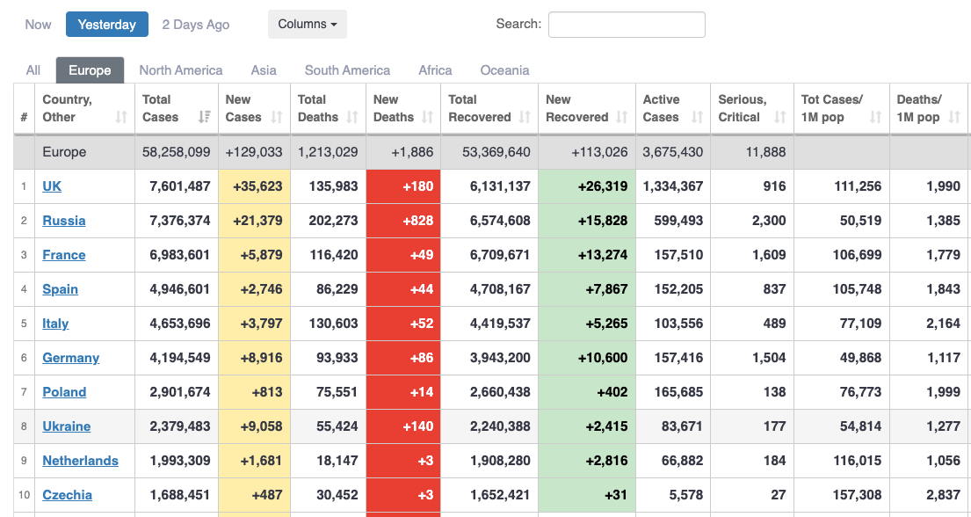Screen dimensions: 971x517
Task: Open the Columns dropdown
Action: 308,25
